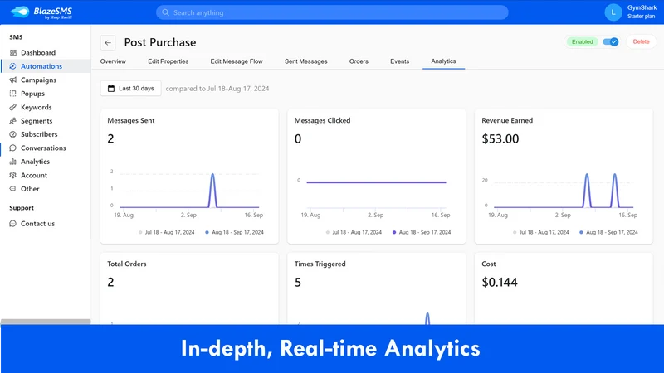Click the Analytics bar-chart sidebar icon
Viewport: 664px width, 373px height.
click(x=13, y=162)
